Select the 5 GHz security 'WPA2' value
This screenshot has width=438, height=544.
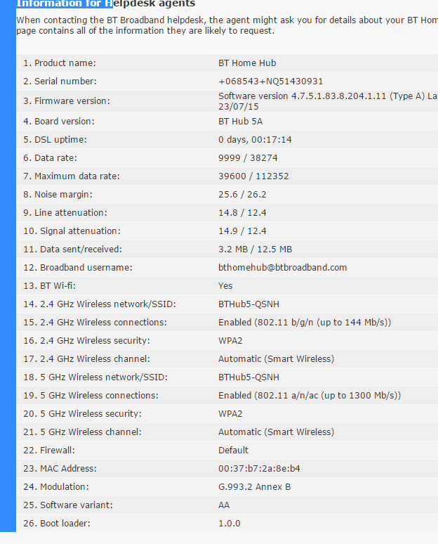point(230,414)
